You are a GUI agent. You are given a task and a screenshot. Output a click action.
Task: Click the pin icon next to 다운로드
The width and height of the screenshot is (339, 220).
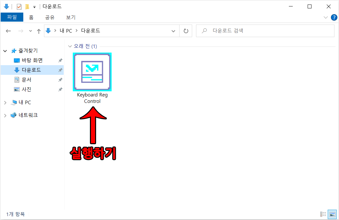tap(60, 70)
